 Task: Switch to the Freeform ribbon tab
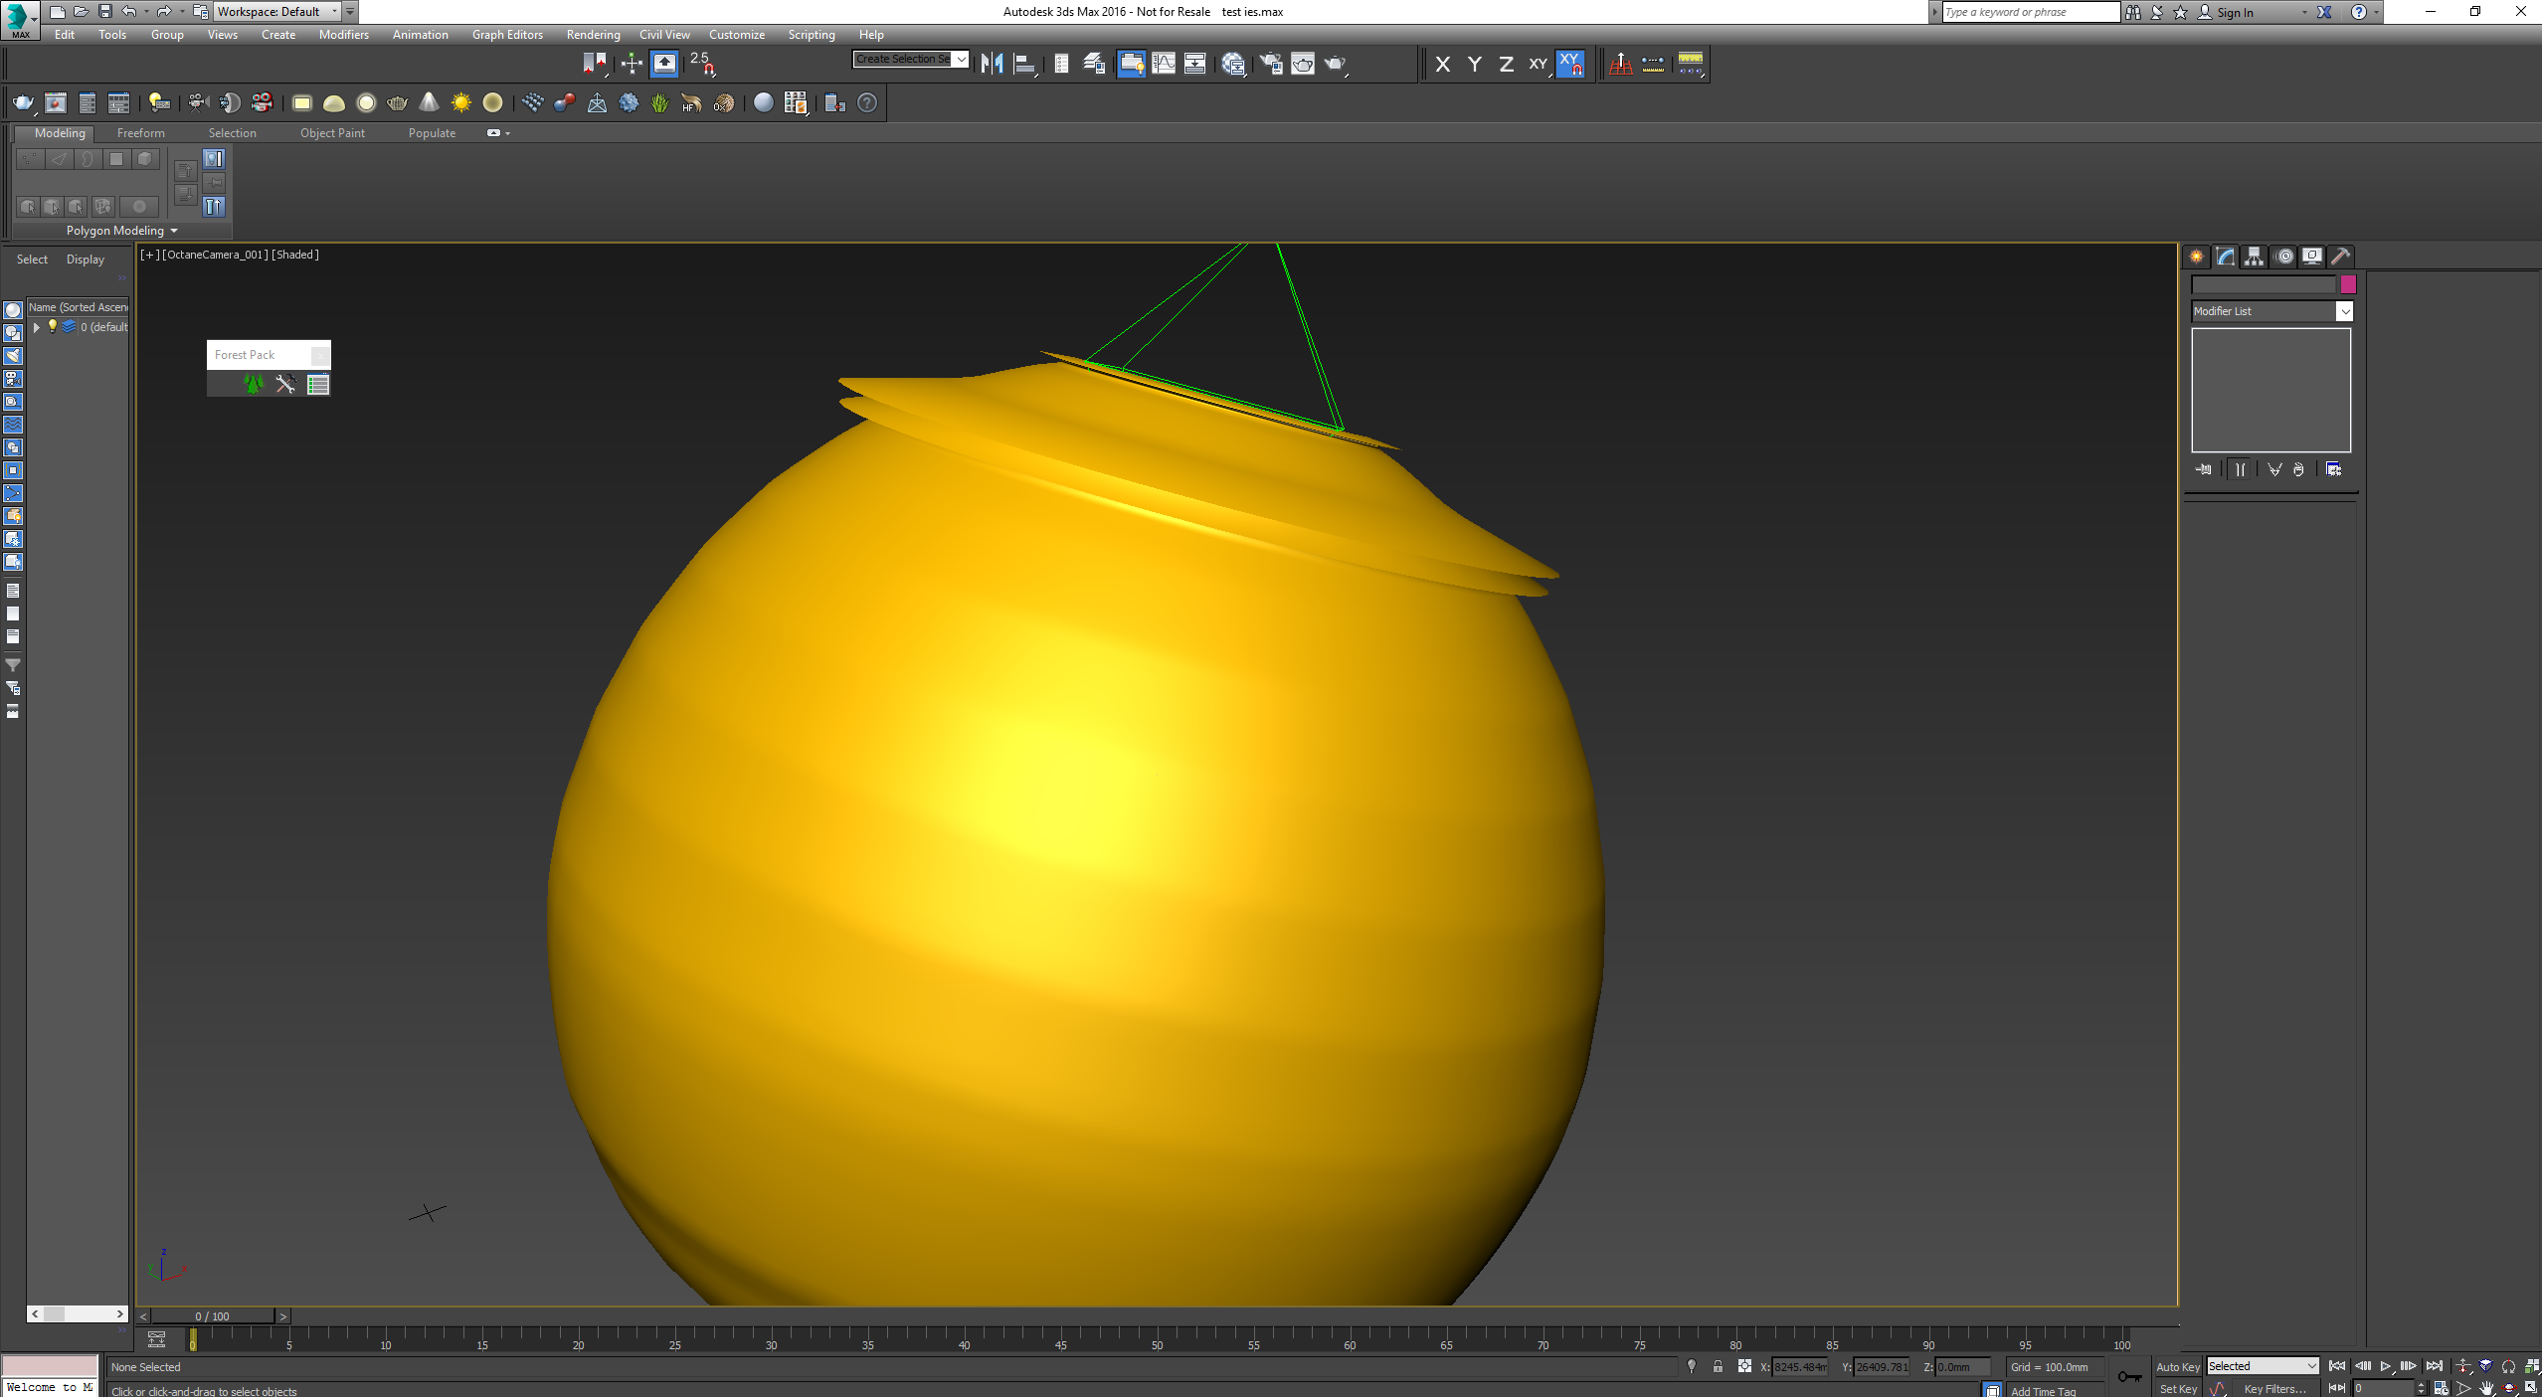(x=140, y=133)
